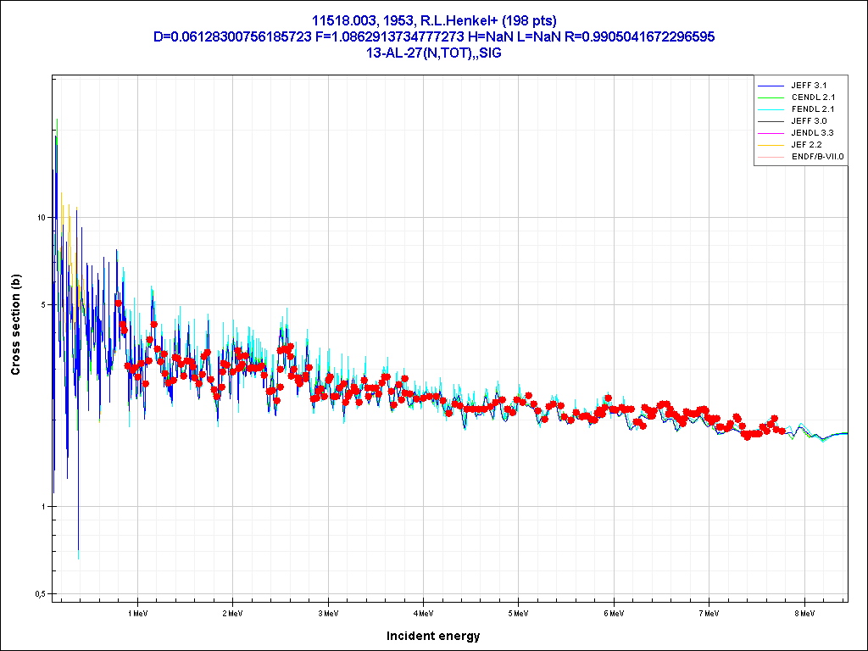Click the 0,5 tick label on y-axis
868x651 pixels.
tap(39, 593)
